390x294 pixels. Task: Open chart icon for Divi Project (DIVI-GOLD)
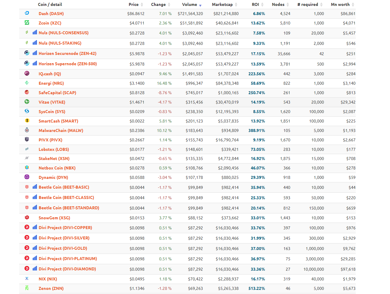pos(35,248)
